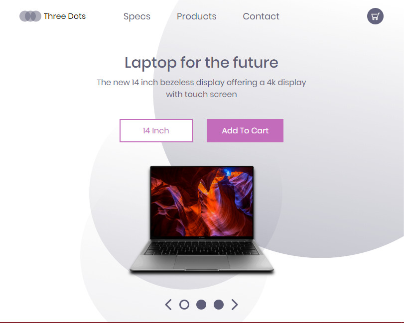Click the Add To Cart button
Image resolution: width=404 pixels, height=323 pixels.
click(x=245, y=130)
